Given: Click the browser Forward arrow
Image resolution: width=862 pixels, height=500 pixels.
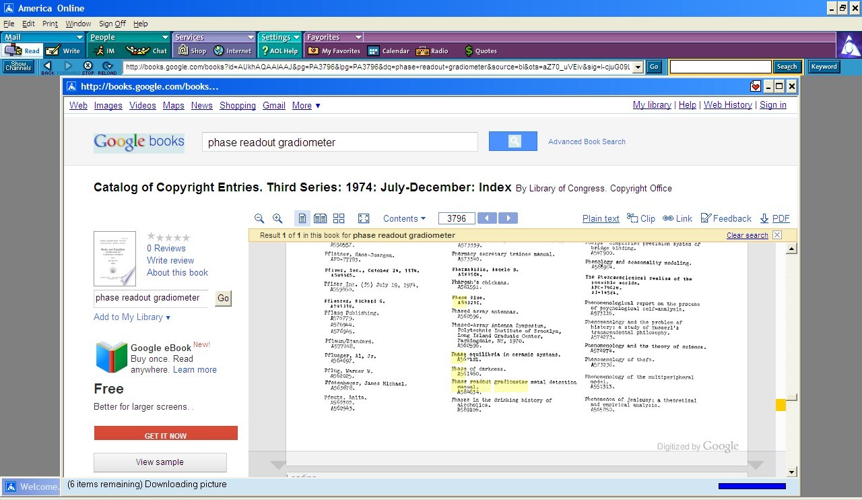Looking at the screenshot, I should (68, 67).
